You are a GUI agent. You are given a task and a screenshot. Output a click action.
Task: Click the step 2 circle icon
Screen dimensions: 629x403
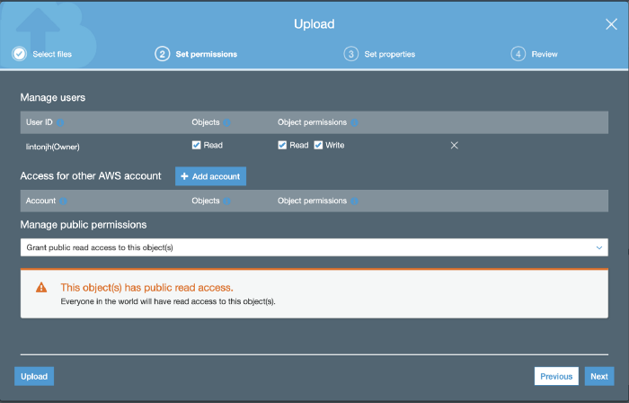pyautogui.click(x=162, y=54)
